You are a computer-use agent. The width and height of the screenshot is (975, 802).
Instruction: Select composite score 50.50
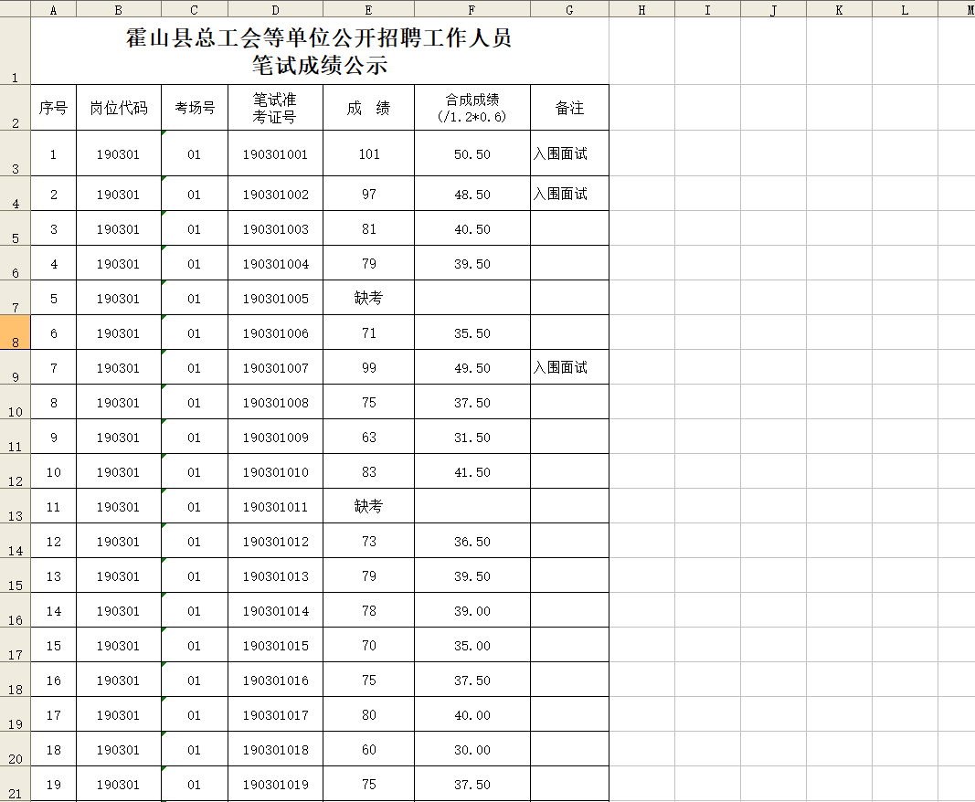click(472, 154)
